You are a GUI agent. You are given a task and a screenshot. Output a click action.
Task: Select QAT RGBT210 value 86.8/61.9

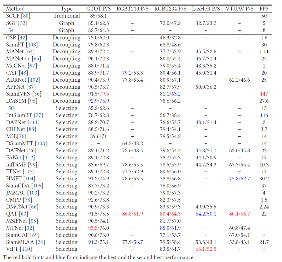[x=133, y=214]
